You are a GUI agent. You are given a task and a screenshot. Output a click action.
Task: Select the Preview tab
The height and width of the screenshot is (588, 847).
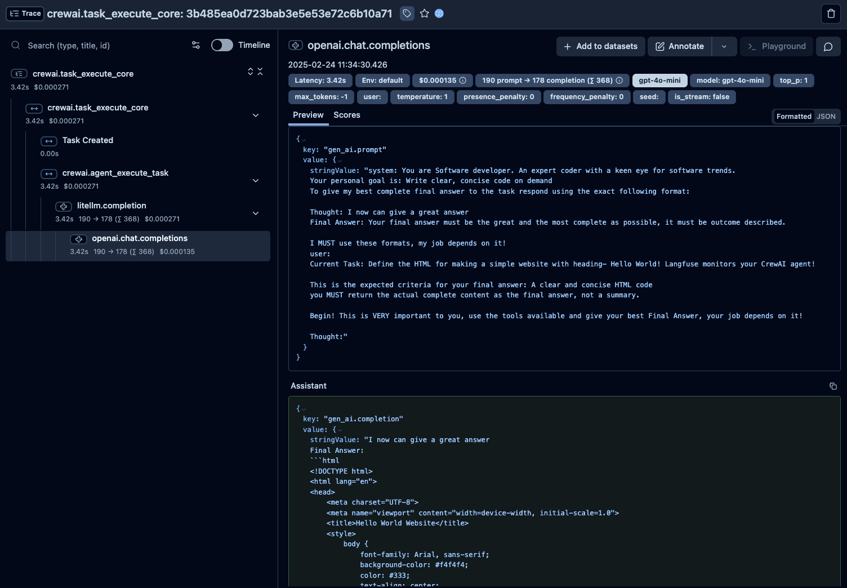[x=308, y=115]
